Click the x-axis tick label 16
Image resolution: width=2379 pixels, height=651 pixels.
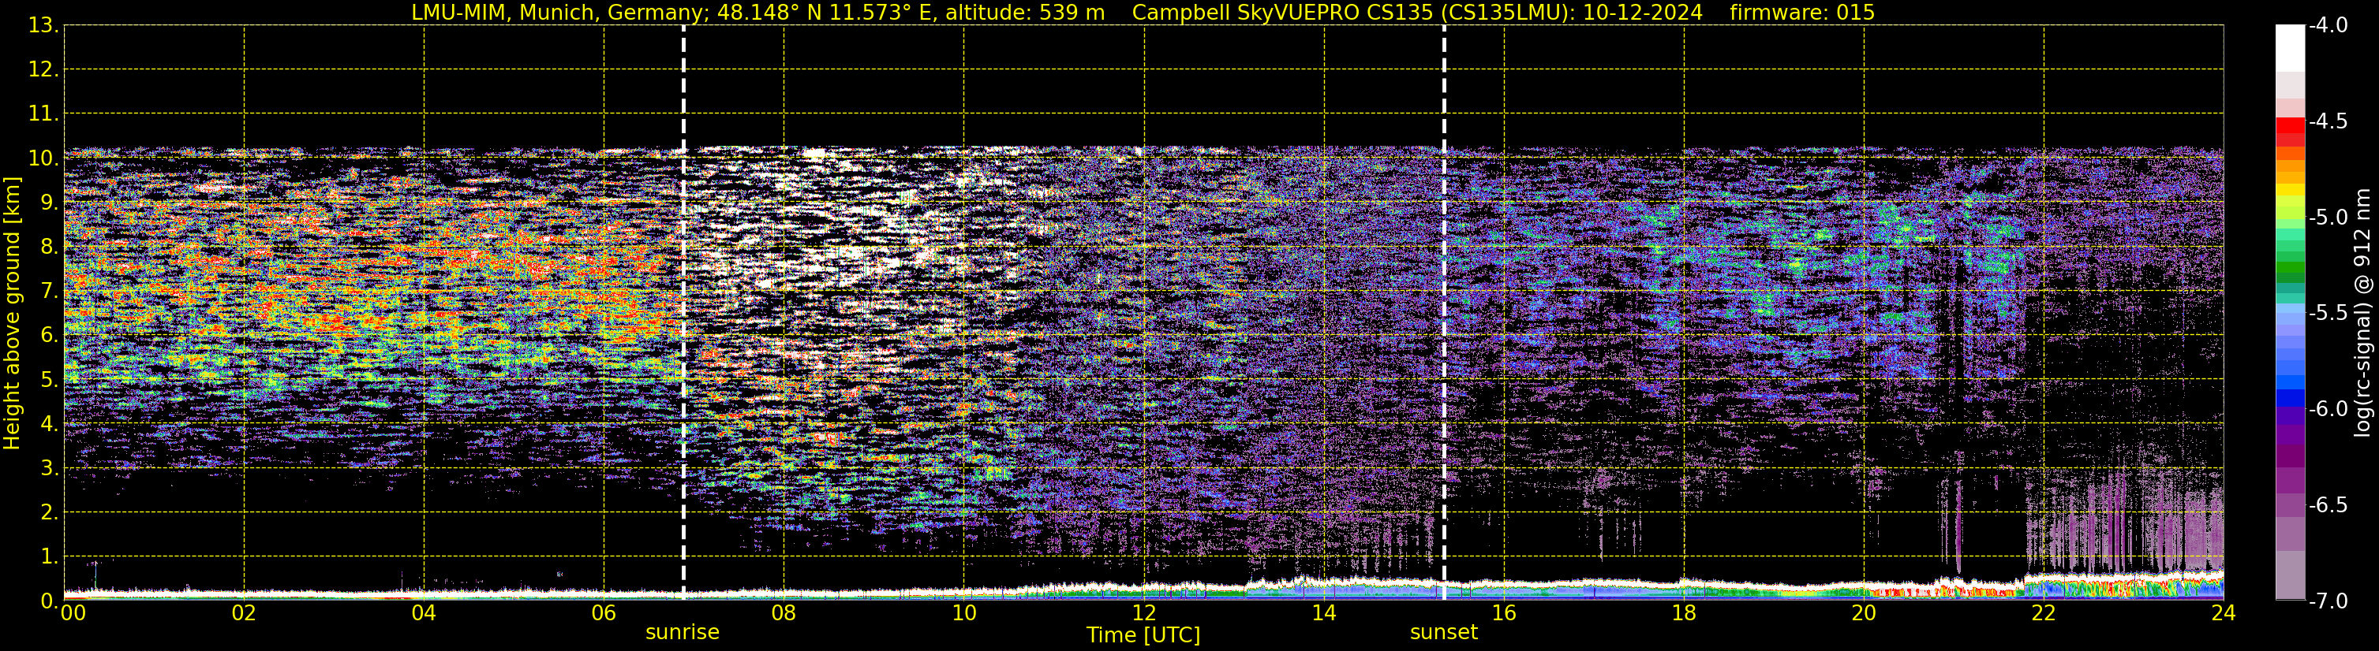pyautogui.click(x=1505, y=613)
